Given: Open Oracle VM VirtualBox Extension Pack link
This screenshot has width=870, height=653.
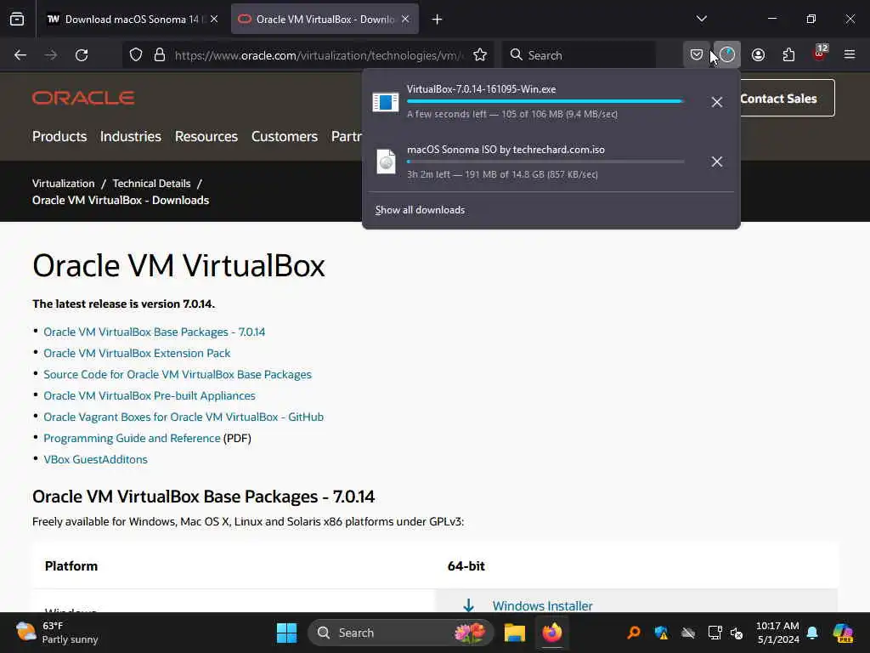Looking at the screenshot, I should click(137, 353).
